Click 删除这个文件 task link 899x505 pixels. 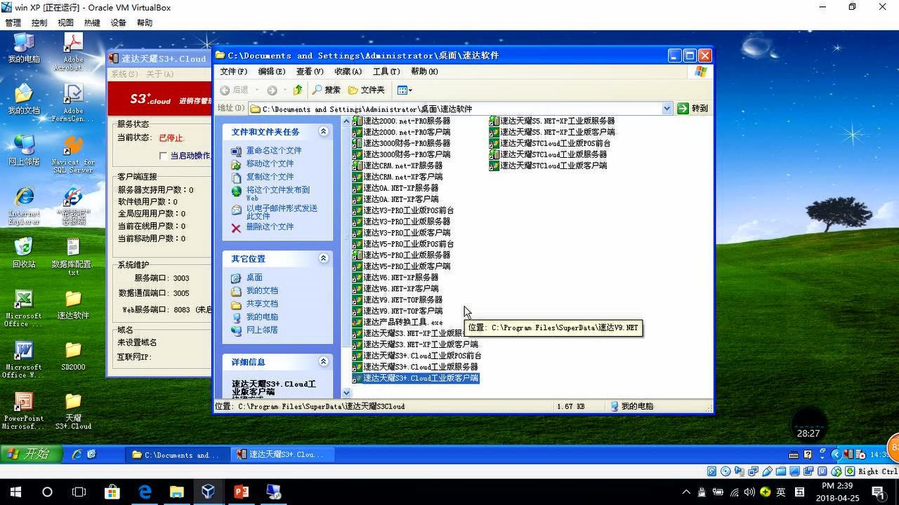pyautogui.click(x=270, y=227)
